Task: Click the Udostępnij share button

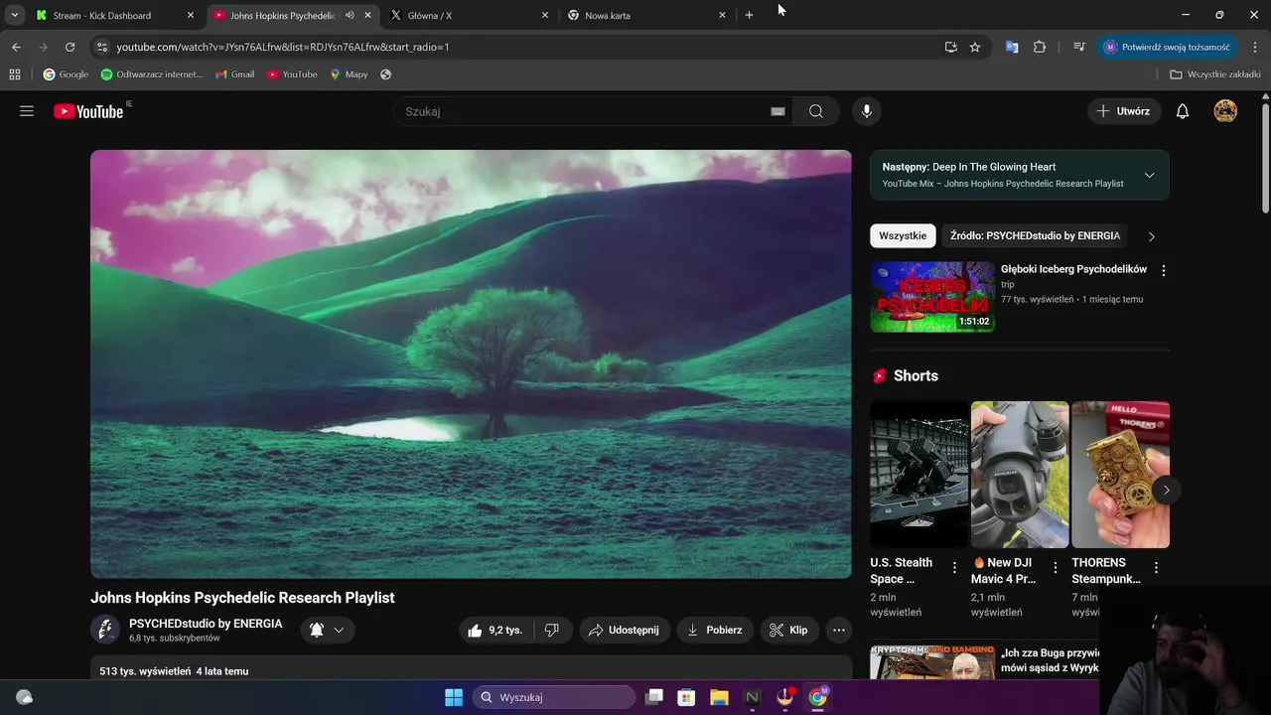Action: click(x=624, y=630)
